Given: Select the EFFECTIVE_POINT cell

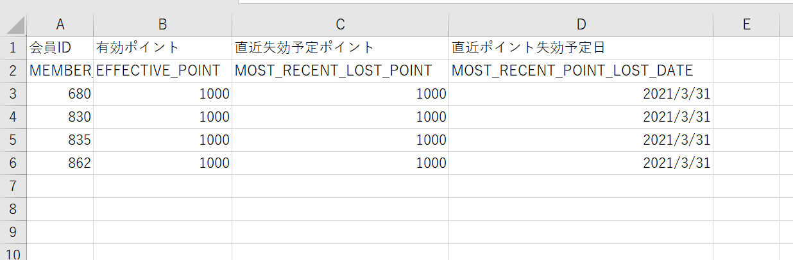Looking at the screenshot, I should tap(162, 70).
